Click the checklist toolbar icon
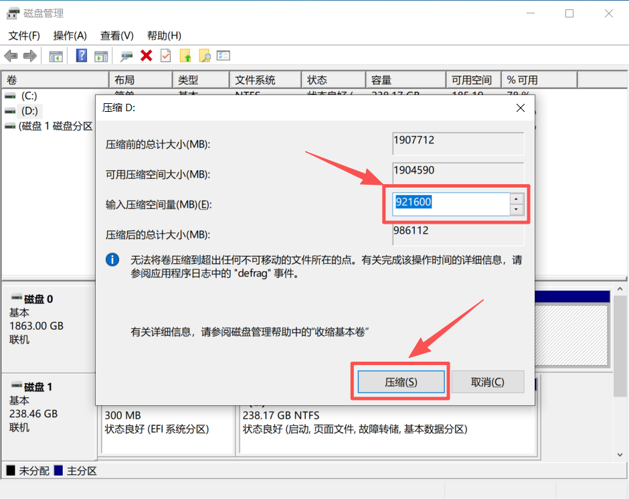The height and width of the screenshot is (499, 629). point(224,56)
